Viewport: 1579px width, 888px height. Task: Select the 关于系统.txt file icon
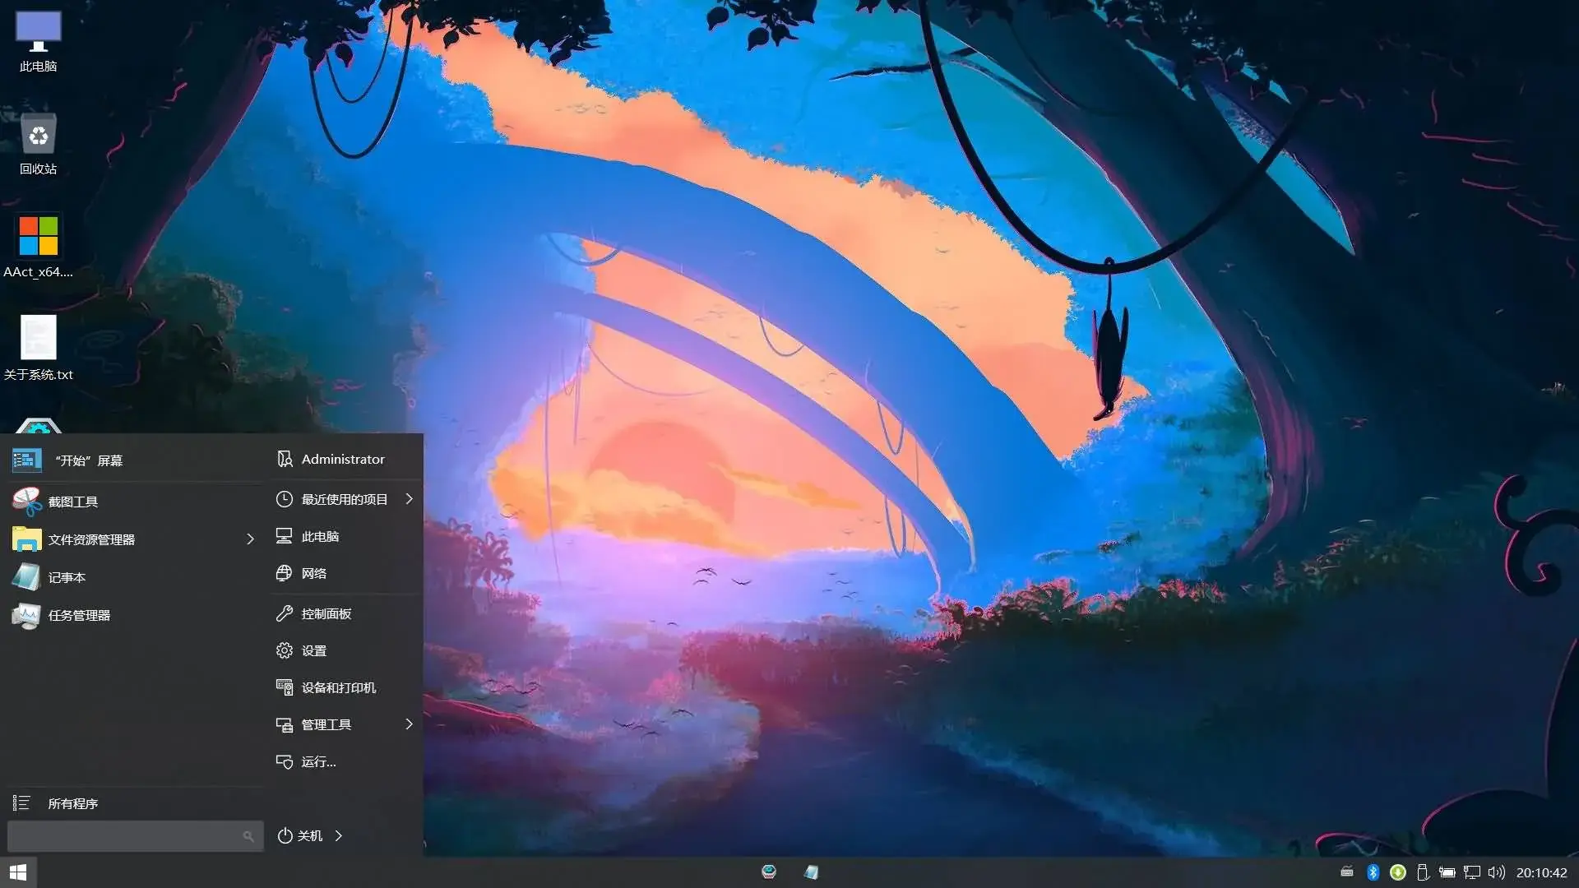(38, 349)
